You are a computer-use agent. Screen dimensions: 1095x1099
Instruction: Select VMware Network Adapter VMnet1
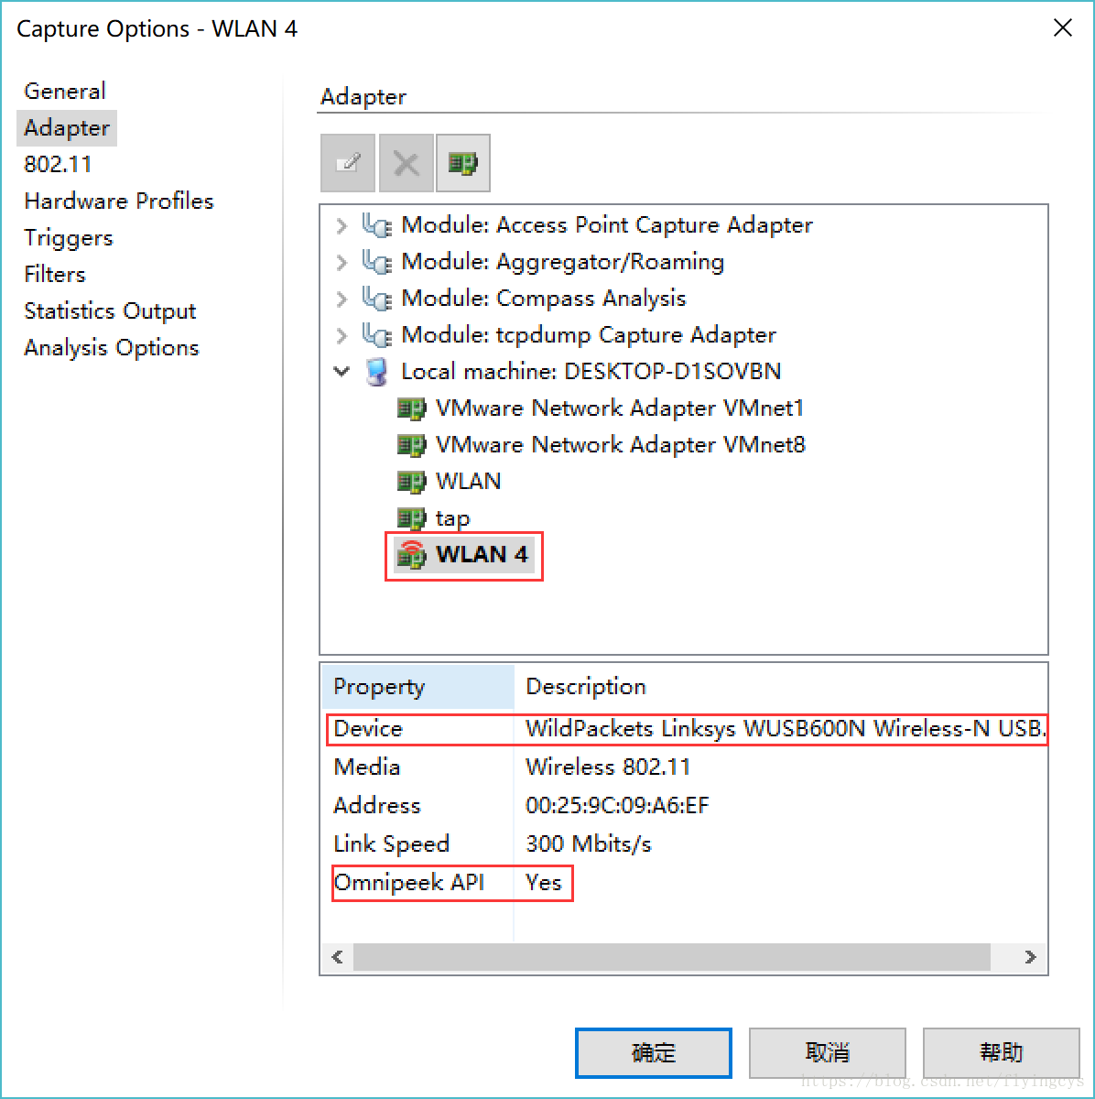620,408
